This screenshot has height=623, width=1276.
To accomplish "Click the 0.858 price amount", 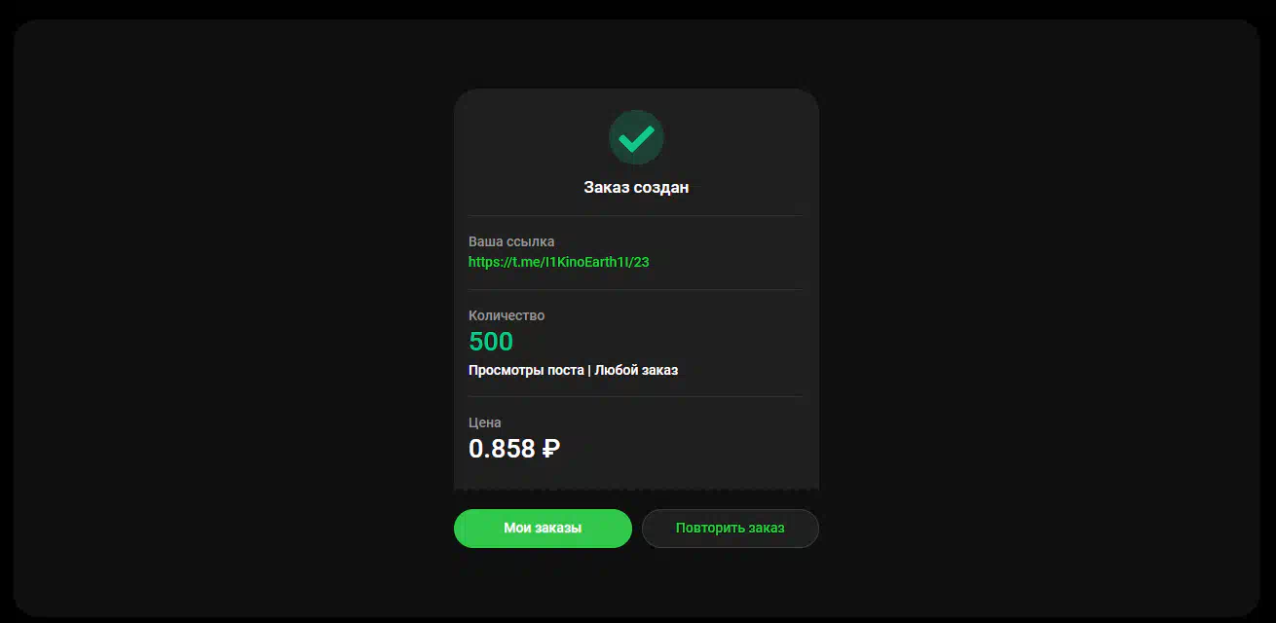I will click(502, 449).
